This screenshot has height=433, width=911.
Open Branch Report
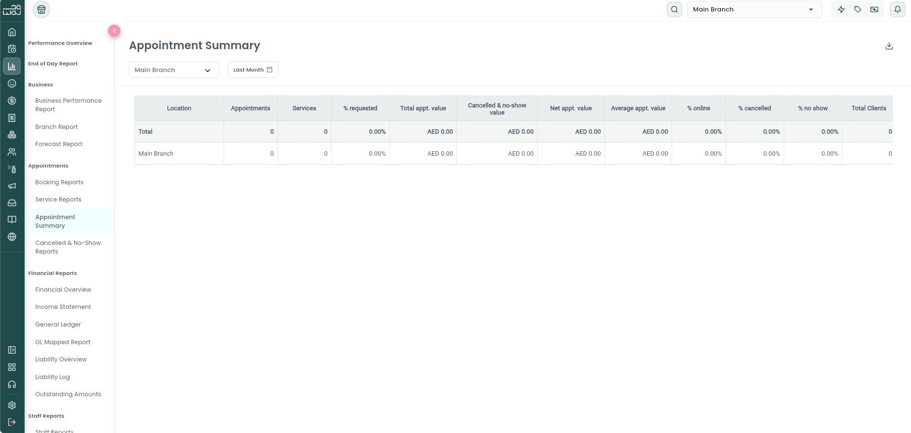tap(56, 127)
